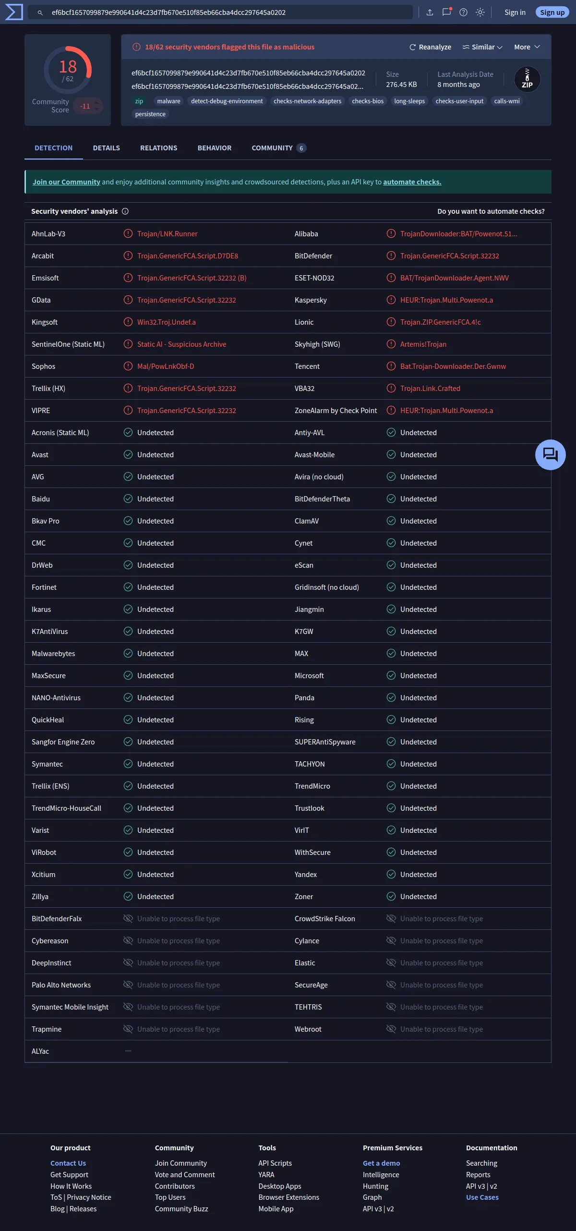Viewport: 576px width, 1231px height.
Task: Click the warning icon in the ESET-NOD32 row
Action: coord(391,278)
